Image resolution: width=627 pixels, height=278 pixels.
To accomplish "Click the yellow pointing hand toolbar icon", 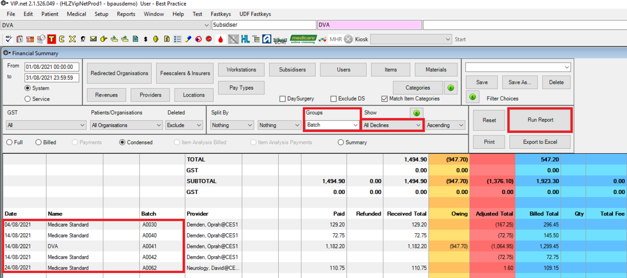I will (104, 39).
